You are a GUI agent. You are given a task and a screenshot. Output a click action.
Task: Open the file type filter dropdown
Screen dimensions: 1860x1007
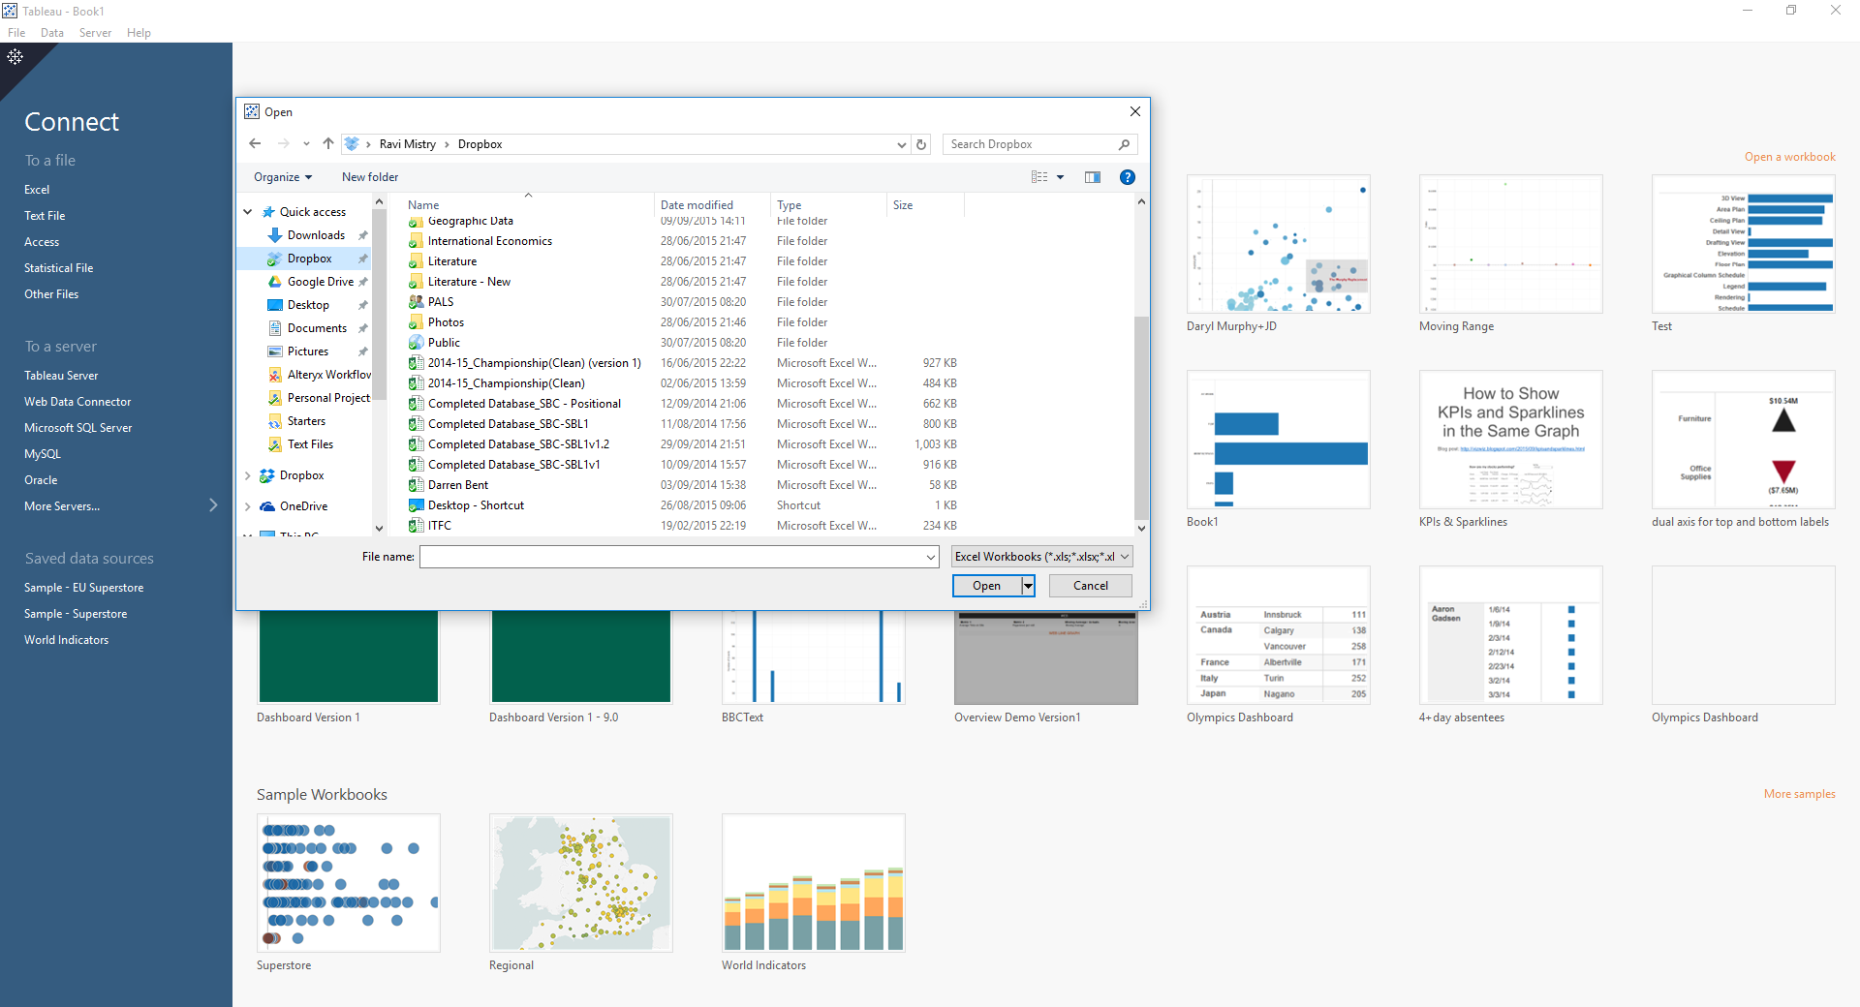1041,557
